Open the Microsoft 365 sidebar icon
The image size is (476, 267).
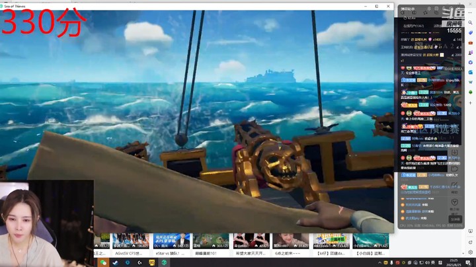tap(470, 62)
